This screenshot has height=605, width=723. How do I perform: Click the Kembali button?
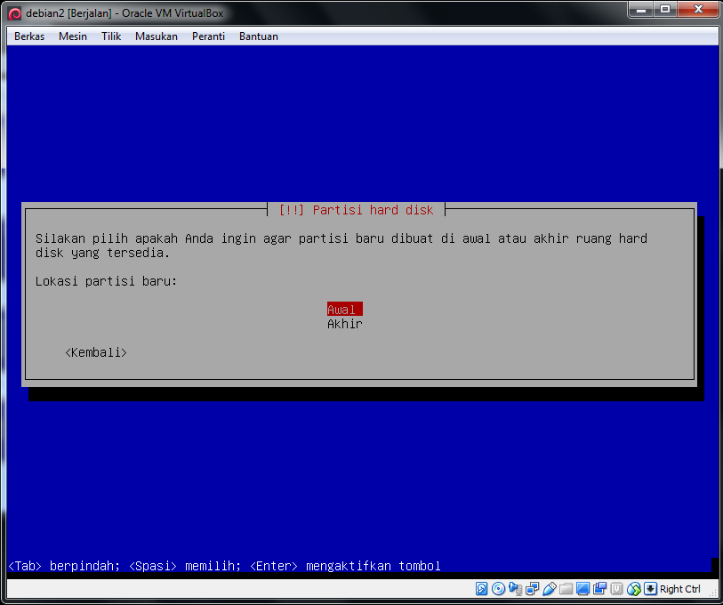click(96, 352)
